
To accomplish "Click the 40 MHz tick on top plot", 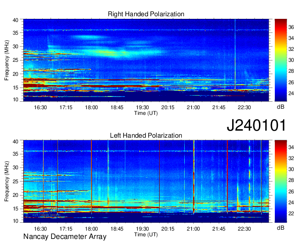I will point(16,20).
